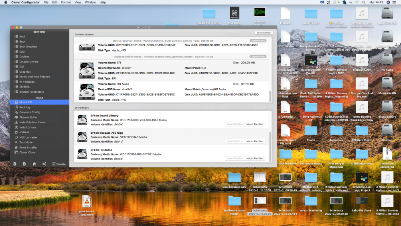
Task: Open the Help menu
Action: (103, 2)
